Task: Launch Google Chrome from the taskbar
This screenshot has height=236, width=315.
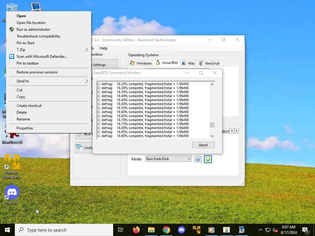Action: [x=166, y=230]
